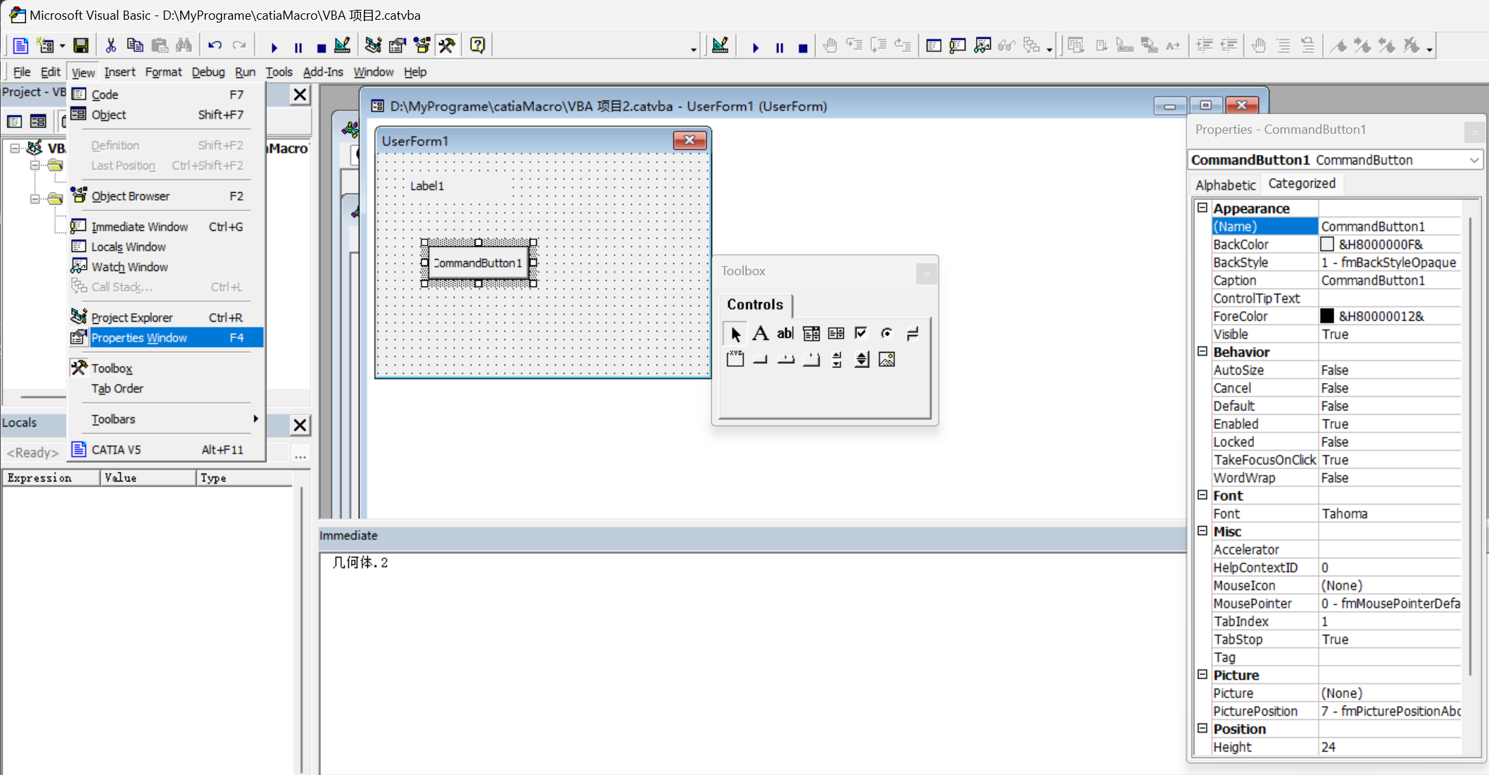This screenshot has width=1489, height=775.
Task: Open the Insert UserForm dropdown arrow
Action: point(62,46)
